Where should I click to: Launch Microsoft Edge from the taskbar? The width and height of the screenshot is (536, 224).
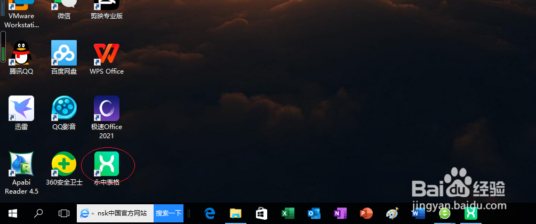pos(210,214)
